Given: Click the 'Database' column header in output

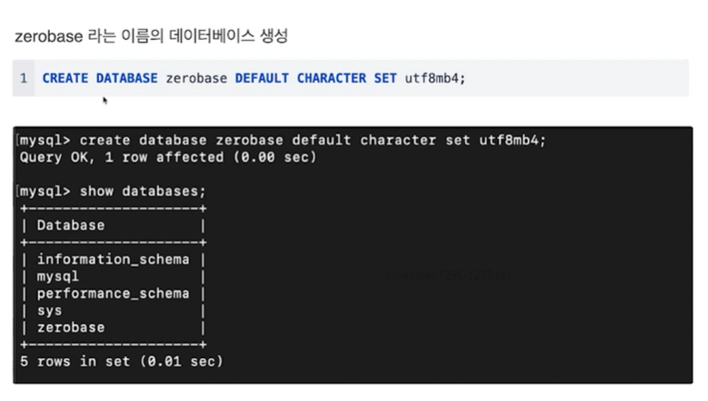Looking at the screenshot, I should (x=71, y=225).
